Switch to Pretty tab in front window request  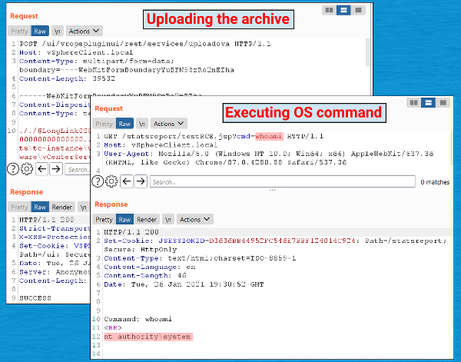(x=104, y=124)
